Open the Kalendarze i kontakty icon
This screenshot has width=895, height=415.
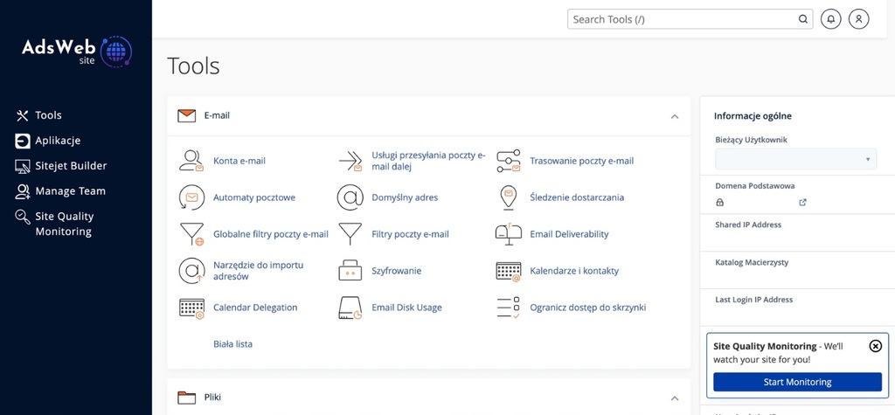508,271
